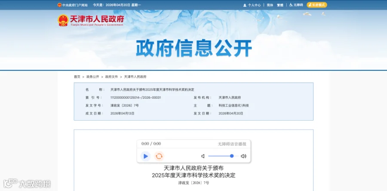Click the orange refresh audio icon

pos(159,156)
